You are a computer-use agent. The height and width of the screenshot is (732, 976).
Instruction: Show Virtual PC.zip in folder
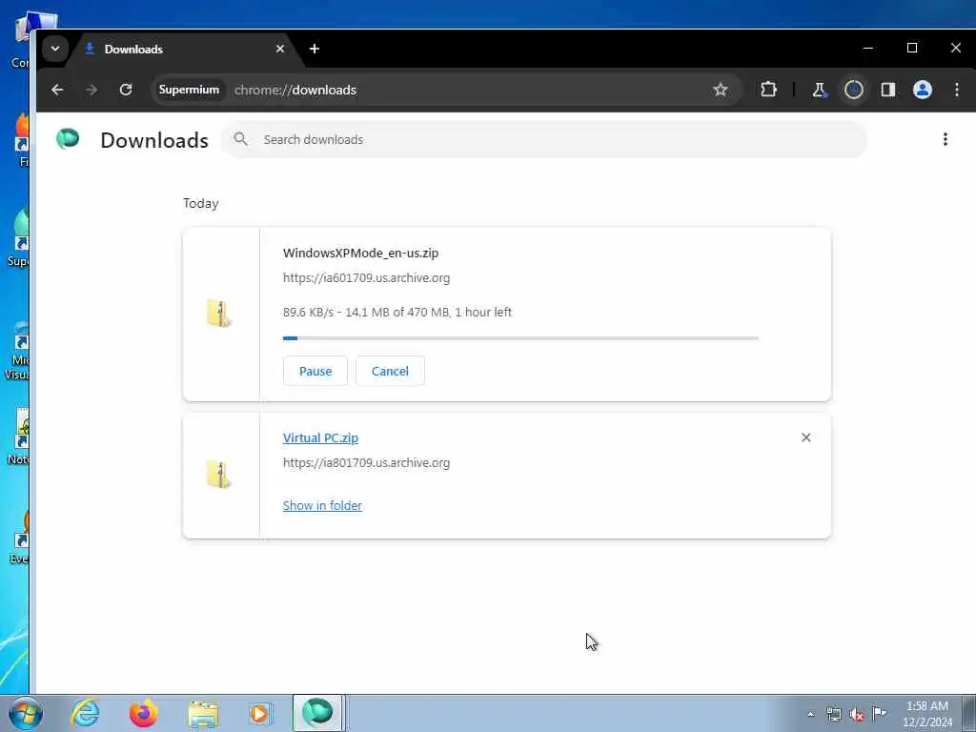coord(322,505)
